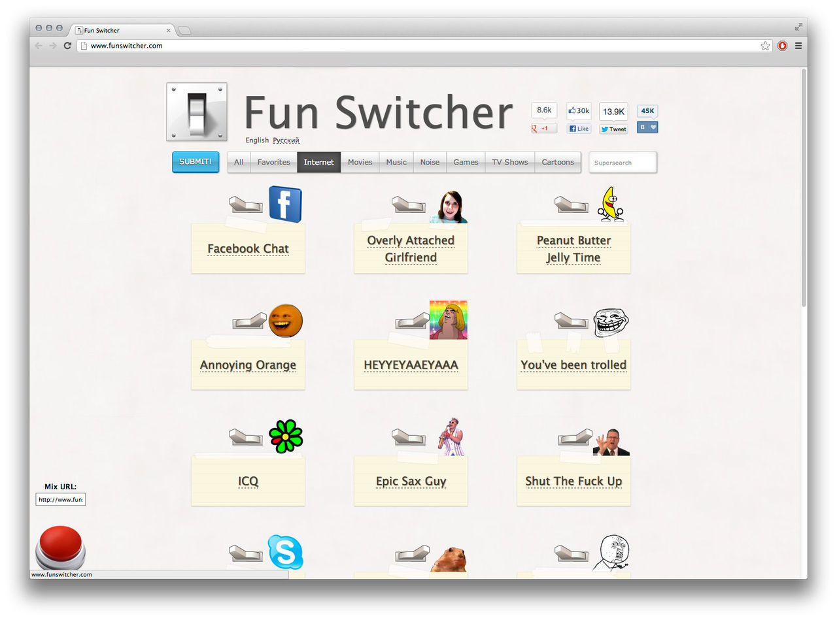
Task: Click the blue SUBMIT! button
Action: [196, 162]
